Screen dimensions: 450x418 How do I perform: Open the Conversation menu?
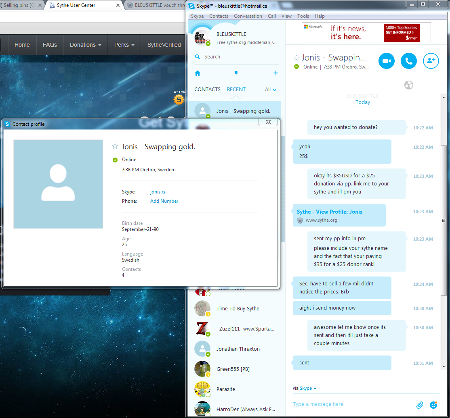[248, 16]
